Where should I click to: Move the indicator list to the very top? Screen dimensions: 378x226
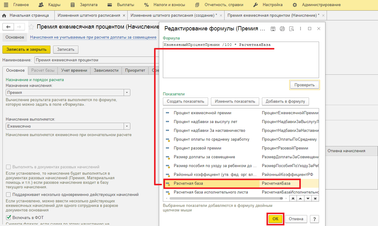292,198
